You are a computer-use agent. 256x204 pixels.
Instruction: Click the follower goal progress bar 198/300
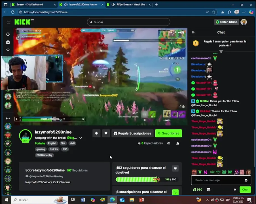coord(147,180)
